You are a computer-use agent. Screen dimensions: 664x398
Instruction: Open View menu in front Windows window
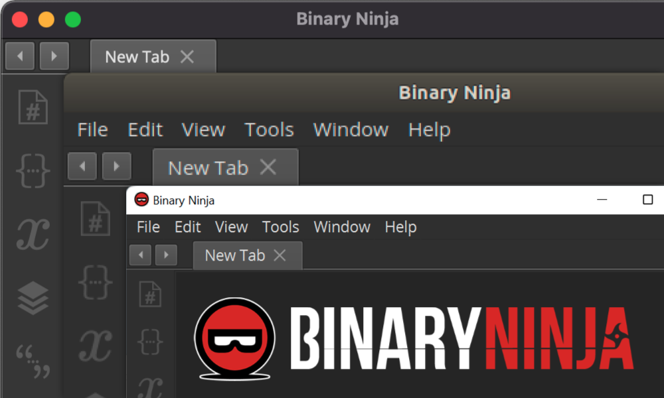tap(231, 227)
